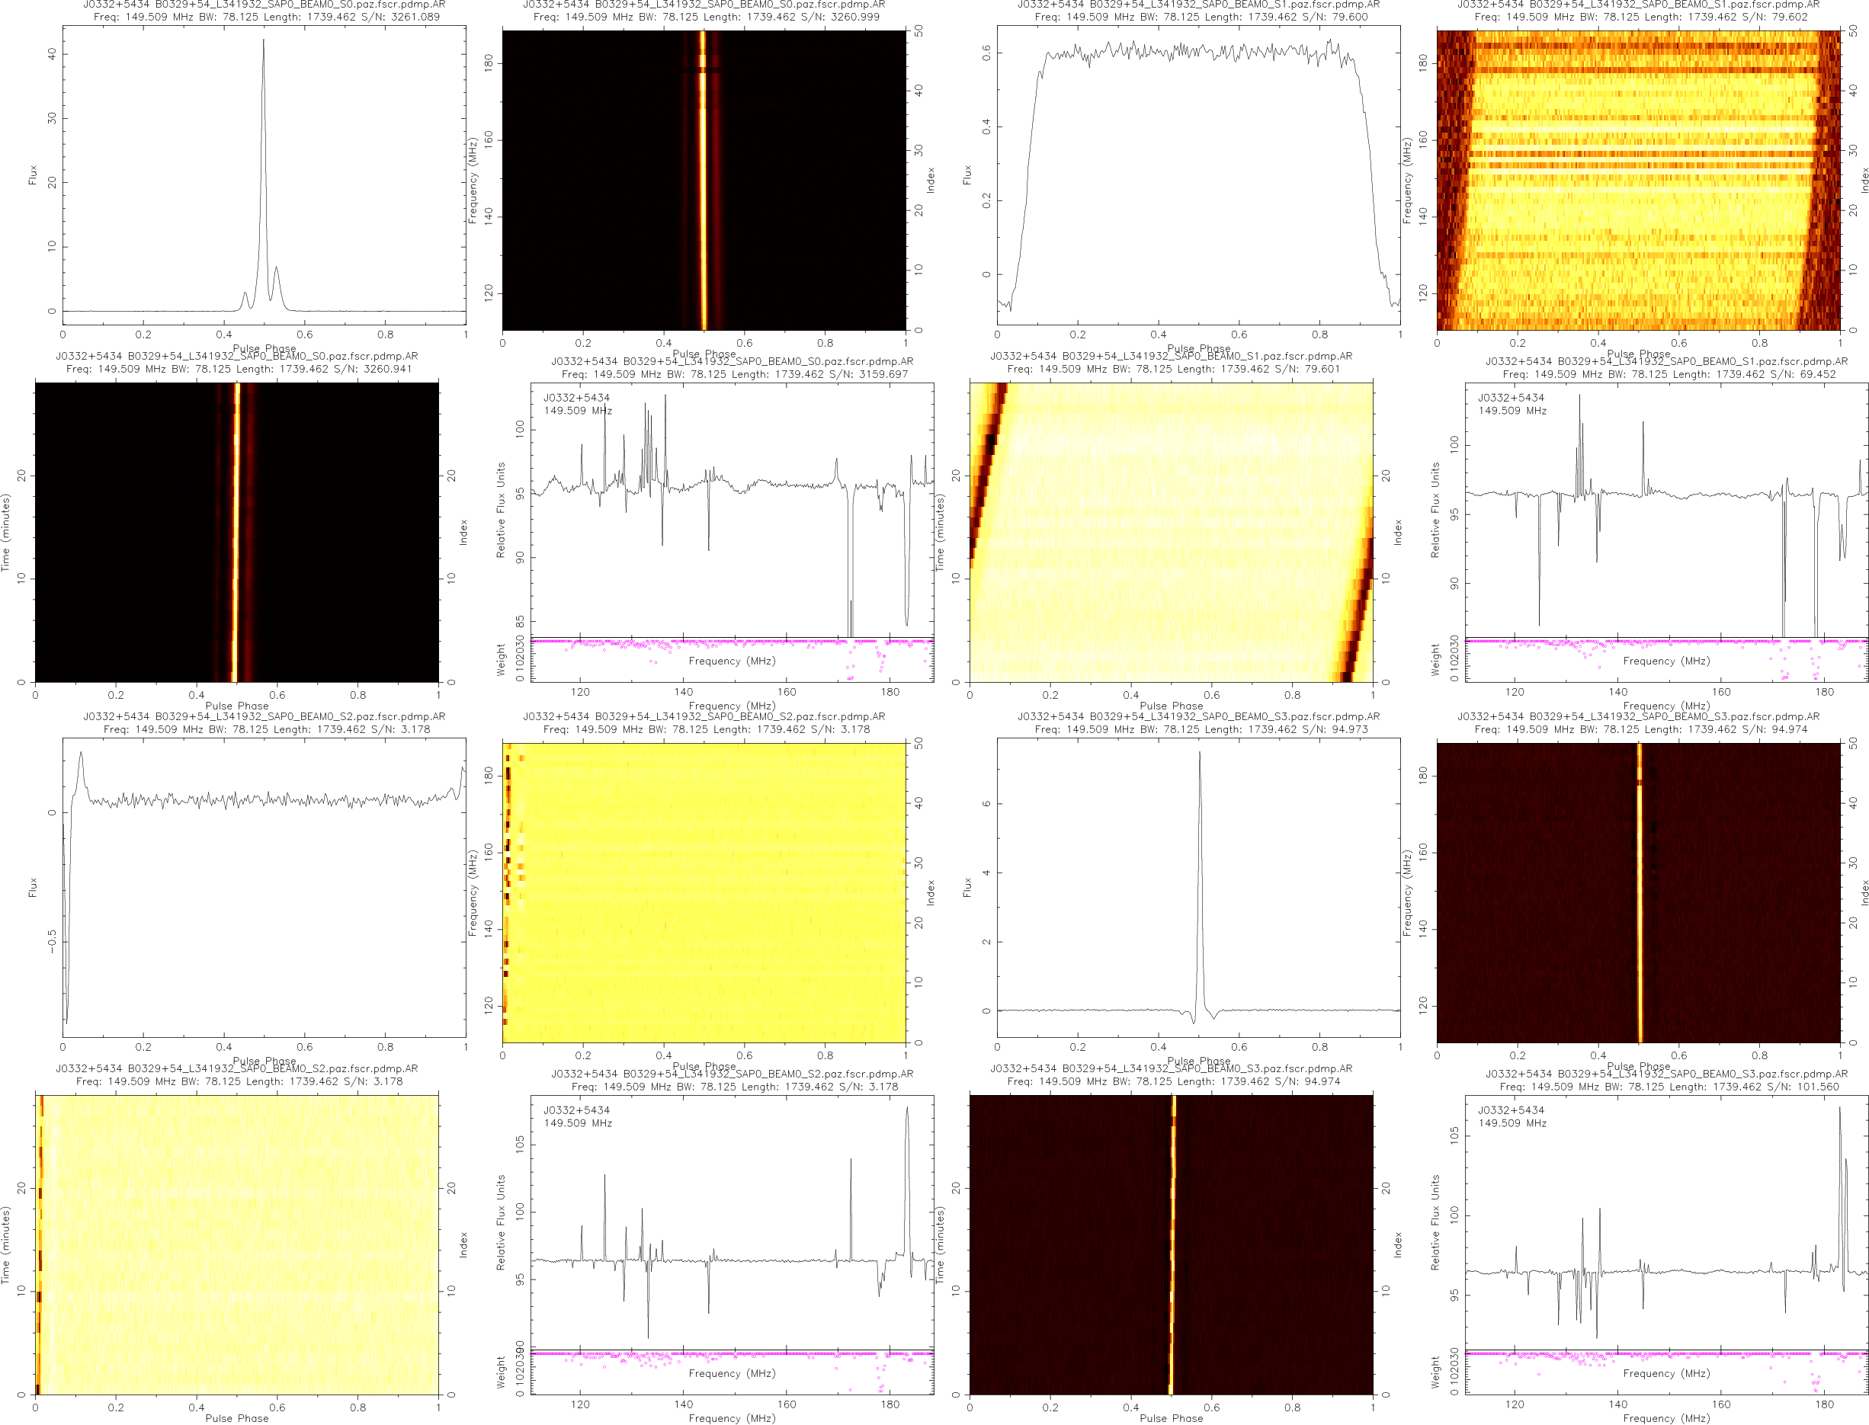
Task: Open the S3 frequency versus phase heatmap
Action: [1637, 892]
